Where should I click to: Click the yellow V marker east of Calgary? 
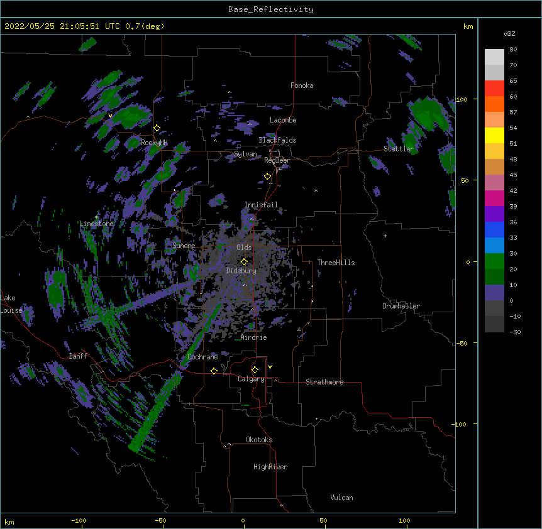pyautogui.click(x=270, y=367)
